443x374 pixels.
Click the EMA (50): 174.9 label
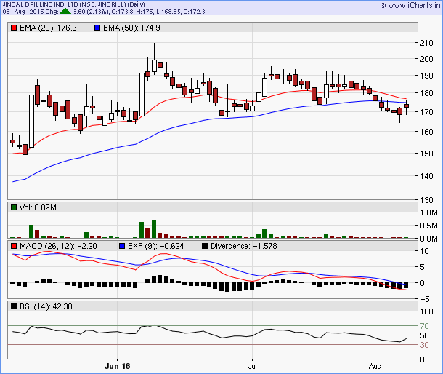tap(131, 28)
